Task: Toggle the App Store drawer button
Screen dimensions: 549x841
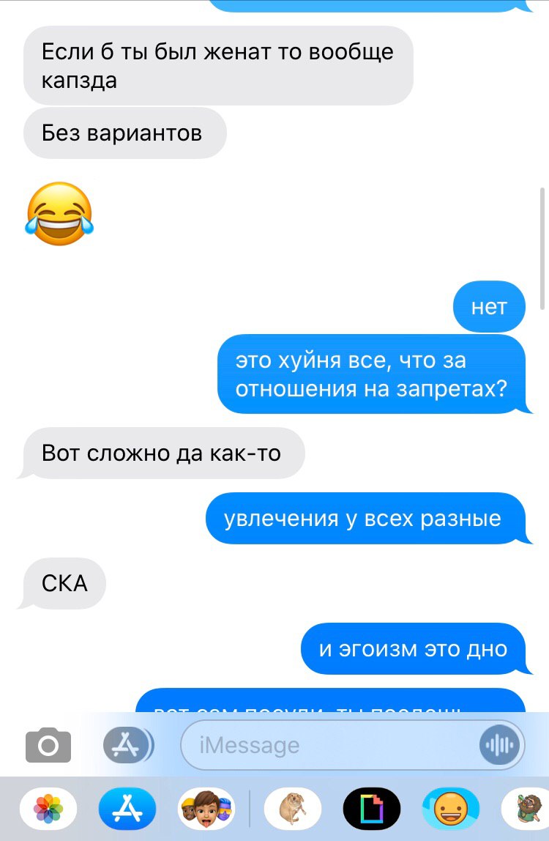Action: click(128, 745)
